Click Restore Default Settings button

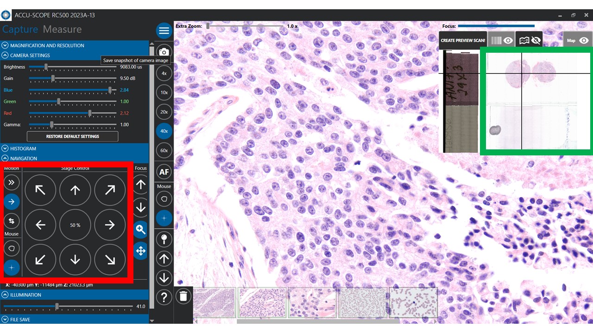pyautogui.click(x=72, y=136)
